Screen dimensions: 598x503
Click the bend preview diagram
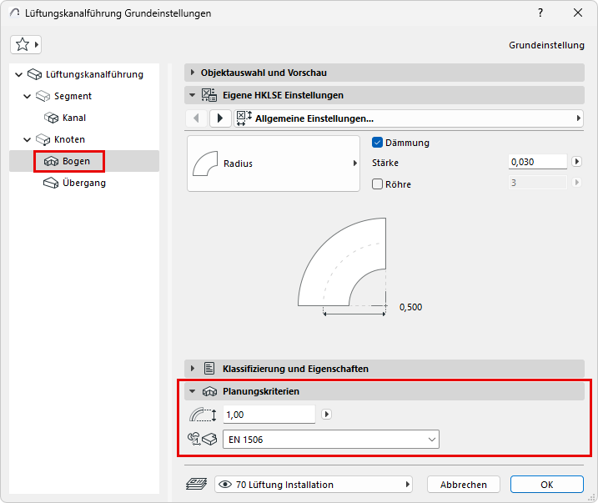point(342,267)
